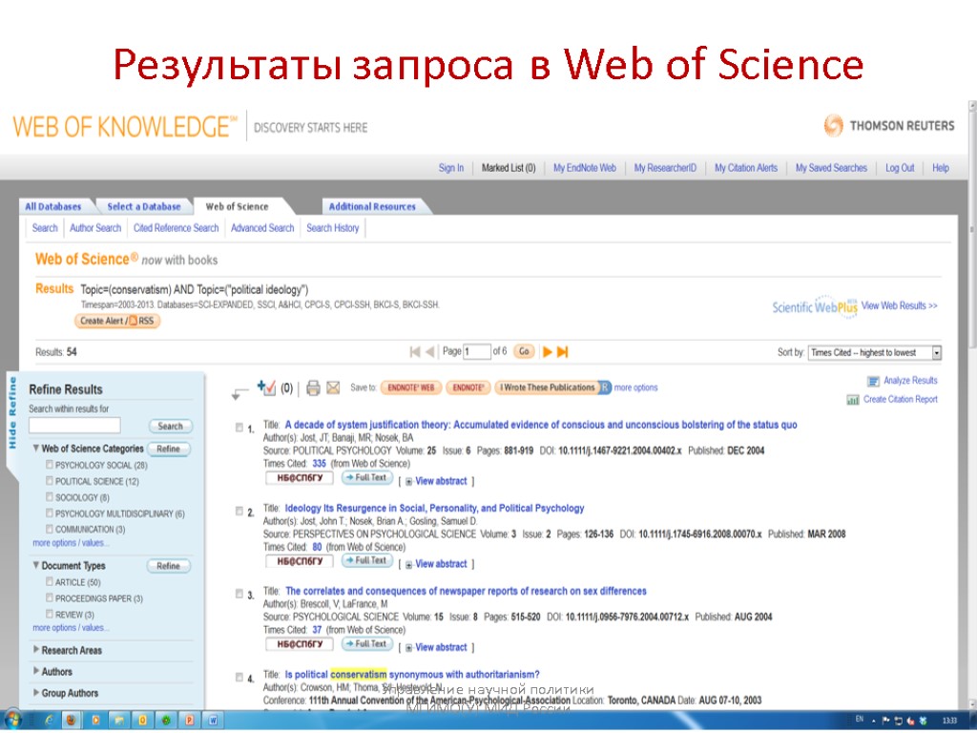977x733 pixels.
Task: Jump to last page of results
Action: tap(562, 351)
